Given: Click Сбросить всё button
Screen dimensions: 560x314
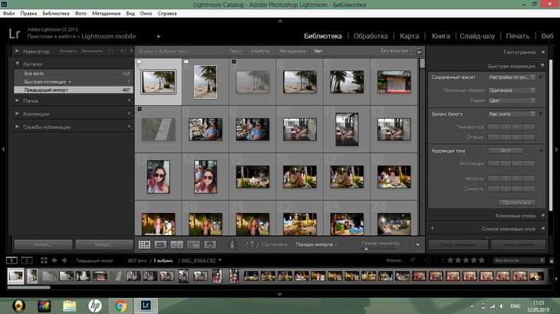Looking at the screenshot, I should (x=516, y=202).
